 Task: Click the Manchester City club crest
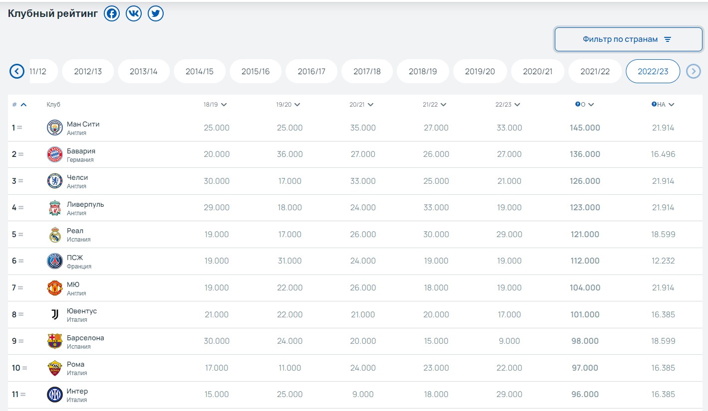coord(54,128)
